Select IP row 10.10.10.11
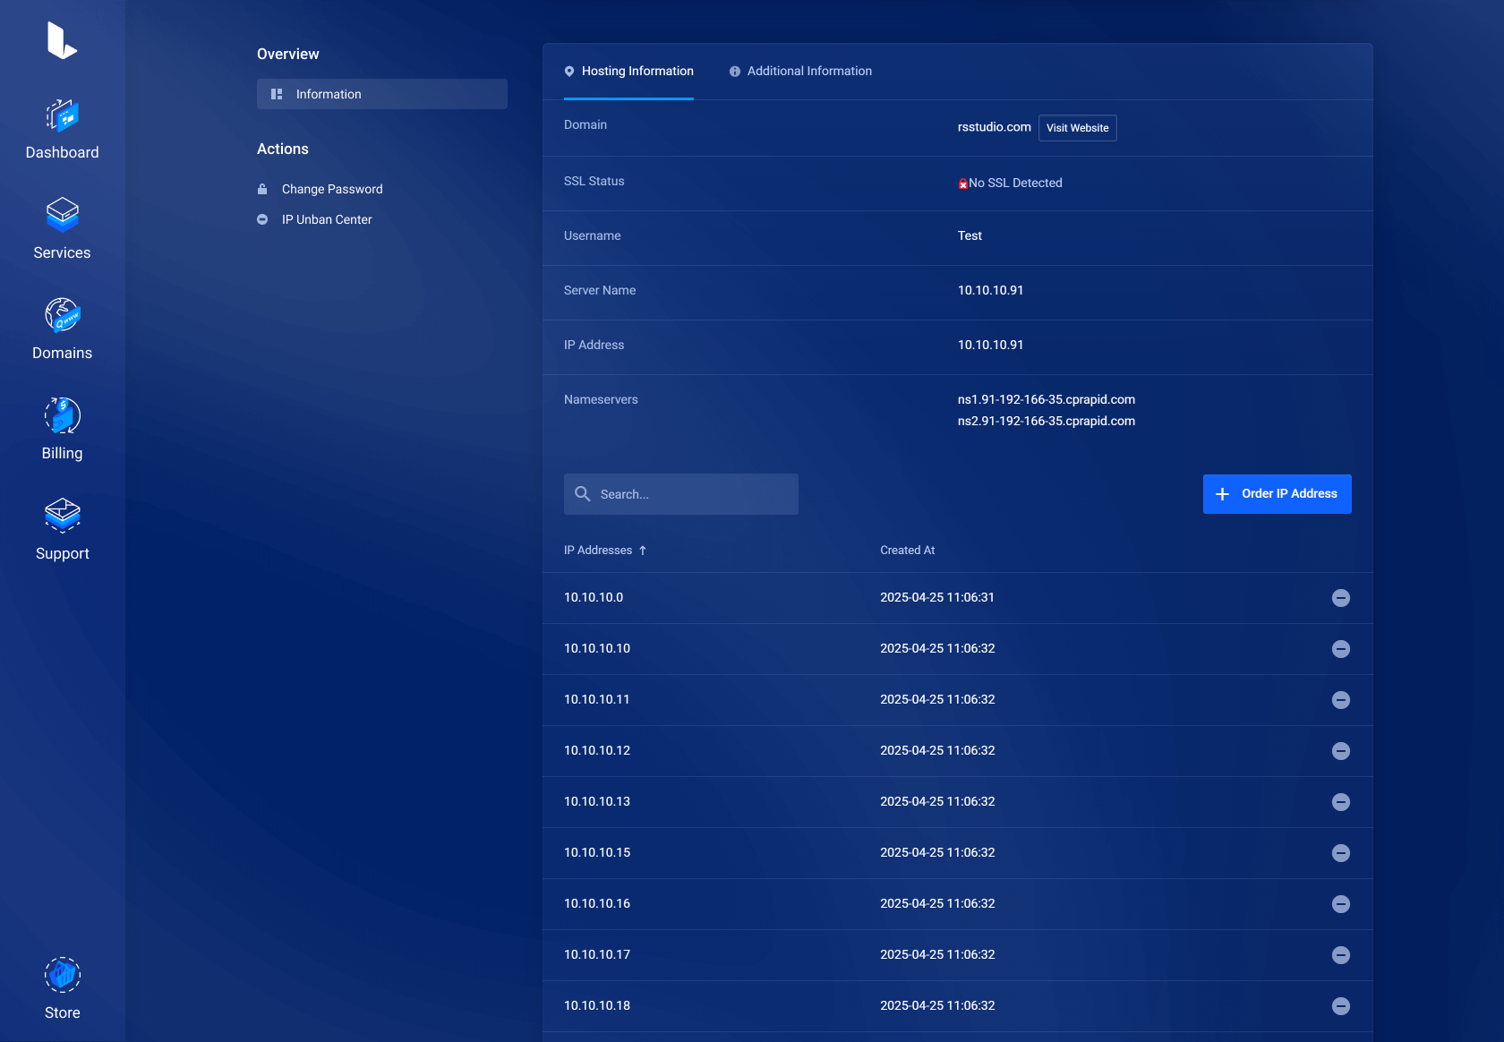1504x1042 pixels. coord(957,700)
